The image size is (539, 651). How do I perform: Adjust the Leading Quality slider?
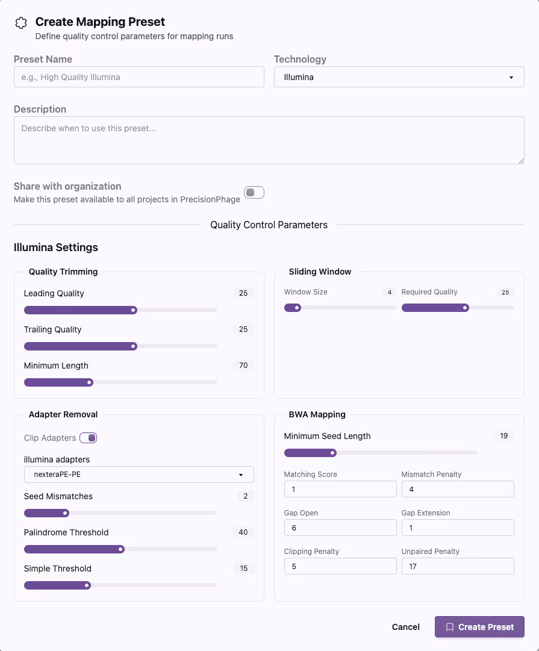(134, 310)
